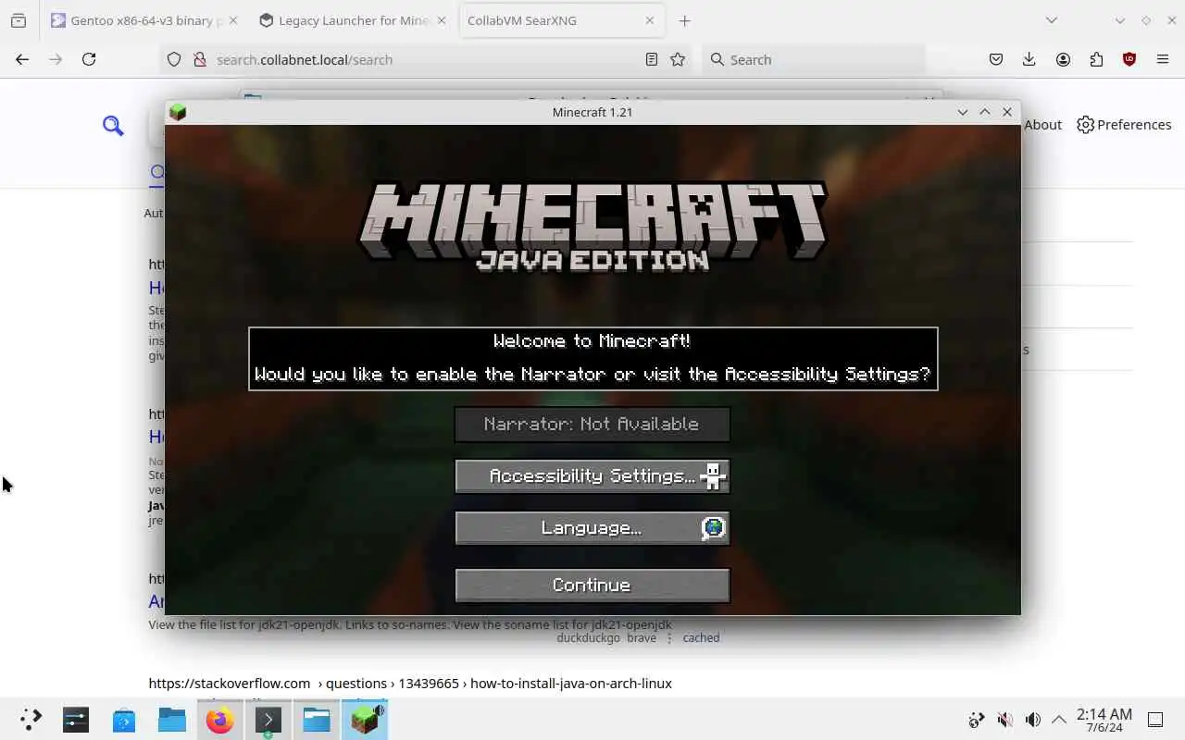Screen dimensions: 1185x740
Task: Open the audio volume tray icon
Action: pyautogui.click(x=1032, y=720)
